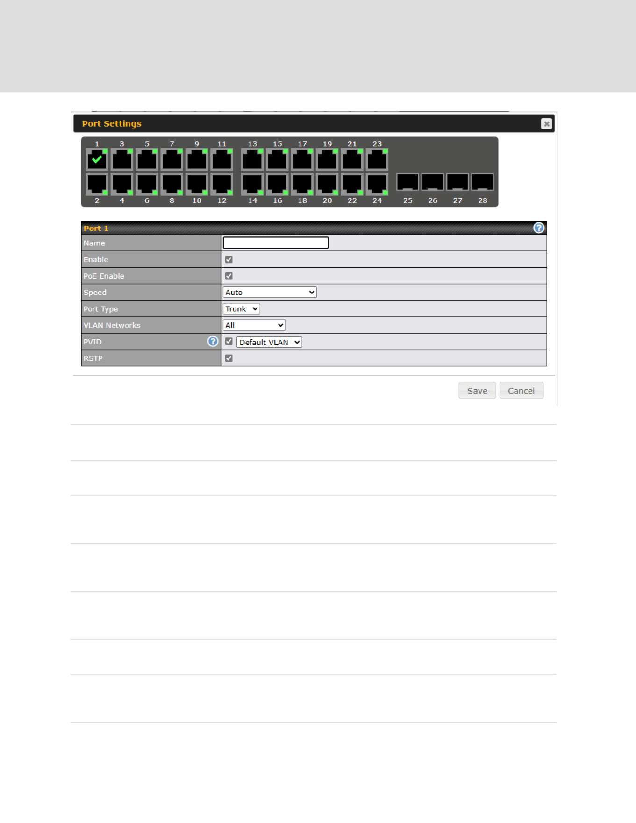Select port 5 in the port diagram

point(147,160)
